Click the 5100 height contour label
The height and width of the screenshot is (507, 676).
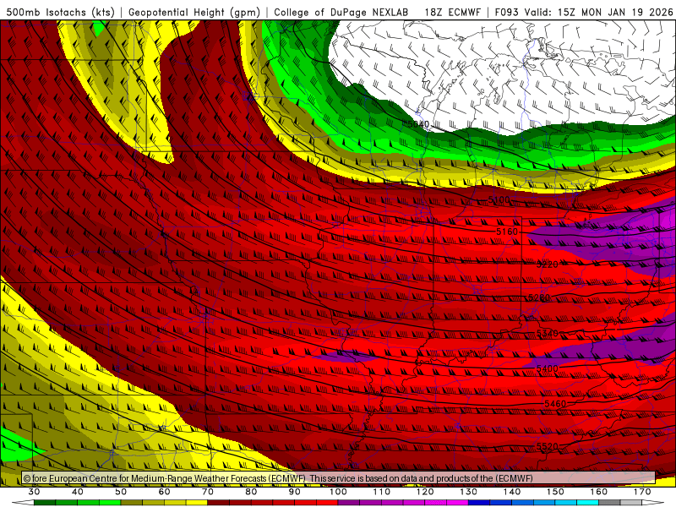tap(499, 200)
